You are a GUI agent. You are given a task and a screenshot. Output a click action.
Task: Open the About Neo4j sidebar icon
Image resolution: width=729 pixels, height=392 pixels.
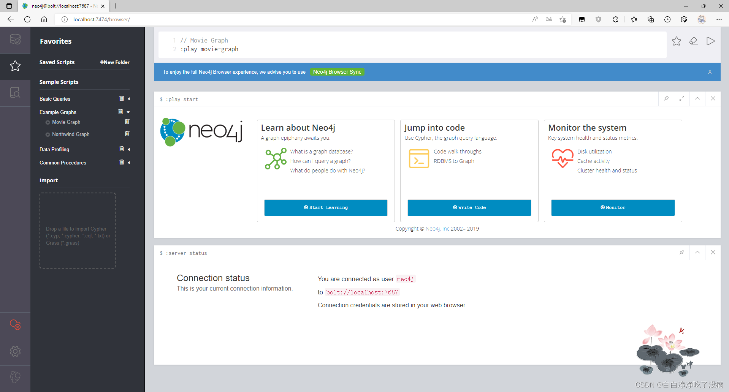(15, 377)
